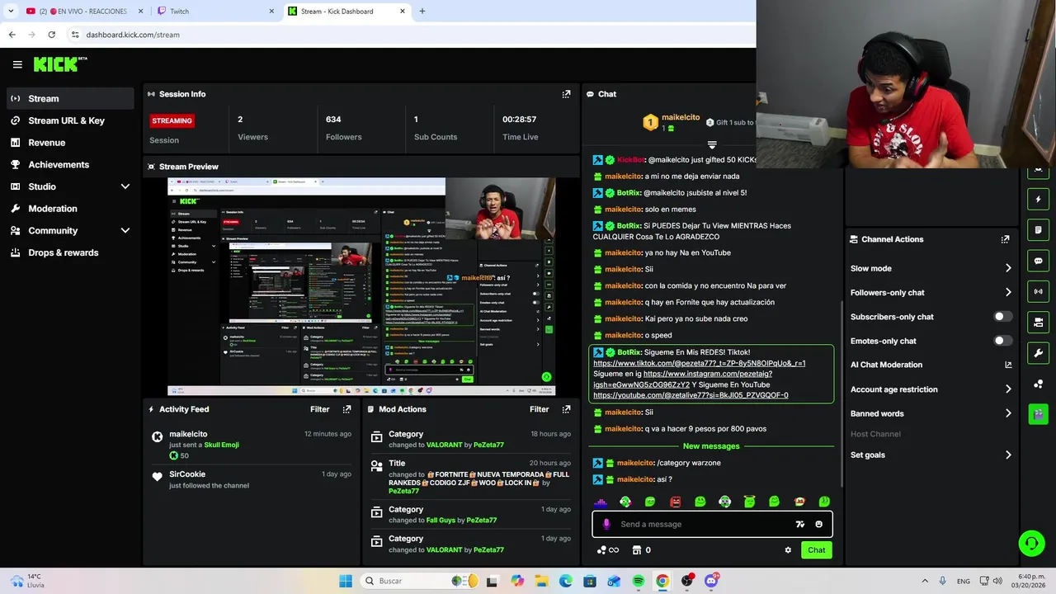
Task: Open the Windows Start menu
Action: pyautogui.click(x=346, y=581)
